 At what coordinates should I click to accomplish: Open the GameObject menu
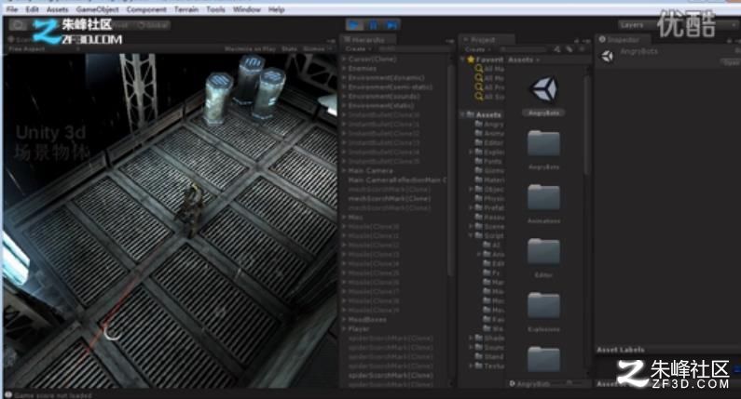click(x=97, y=9)
